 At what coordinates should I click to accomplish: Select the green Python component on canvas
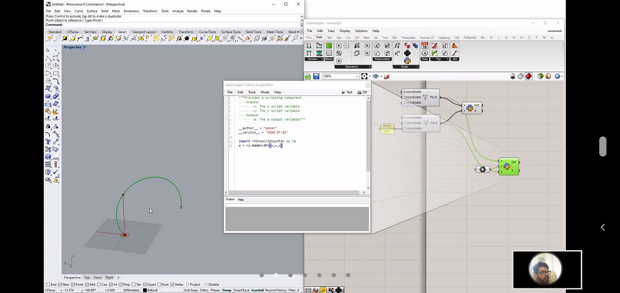[x=508, y=167]
